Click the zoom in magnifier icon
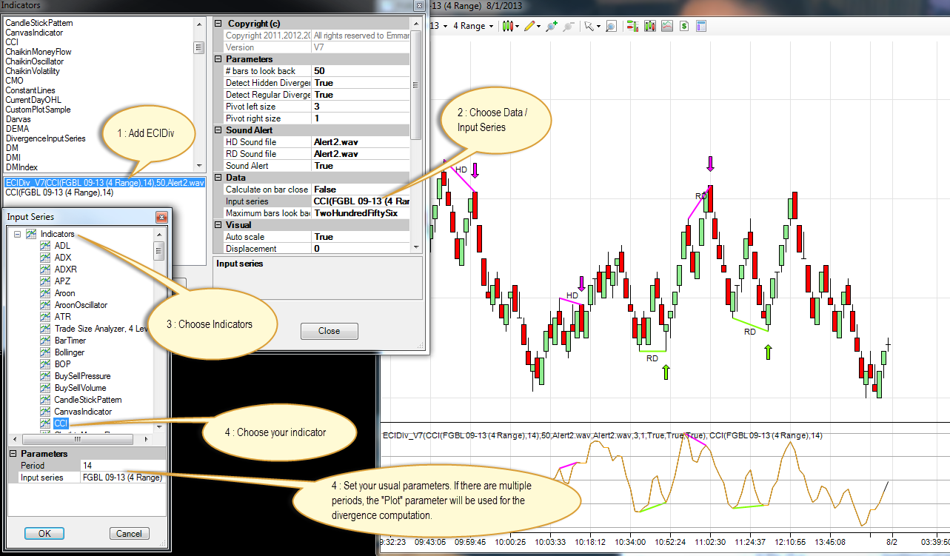 click(551, 26)
